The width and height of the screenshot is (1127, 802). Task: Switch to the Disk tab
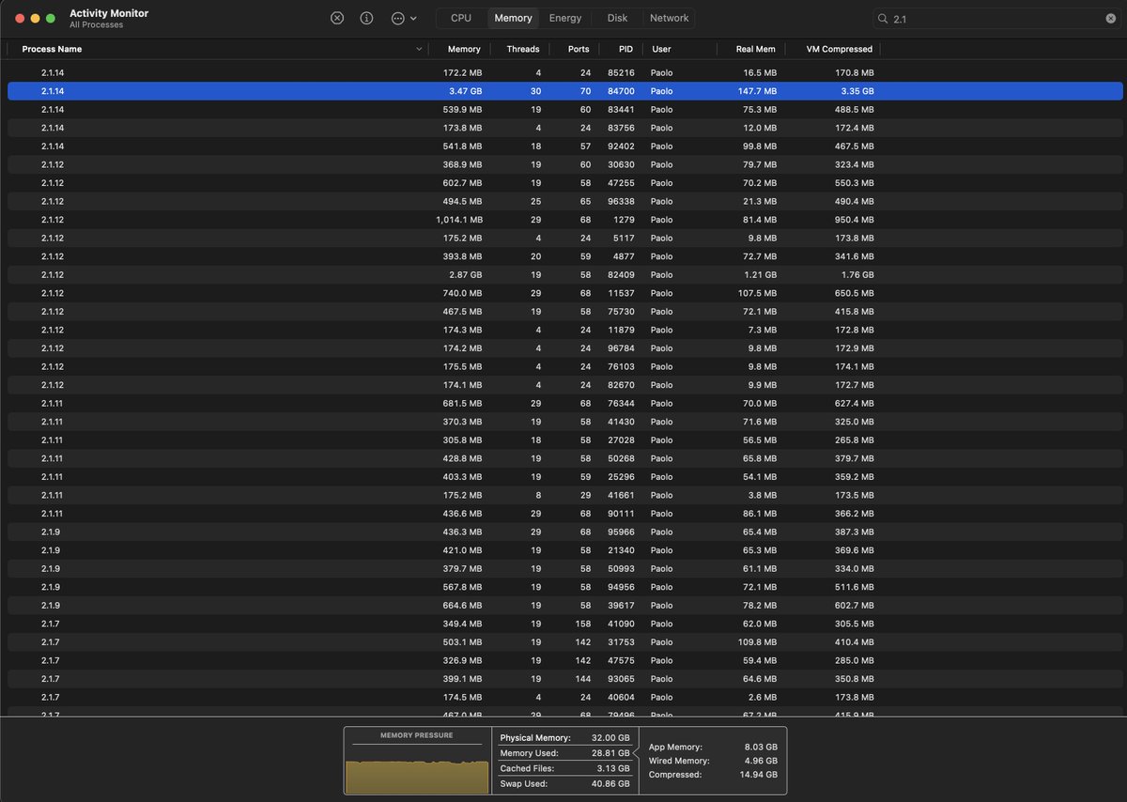click(x=617, y=18)
